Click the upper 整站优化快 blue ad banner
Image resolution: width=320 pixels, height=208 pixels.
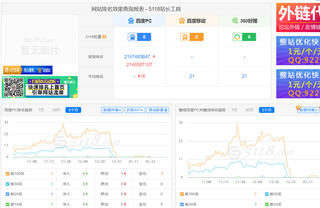298,51
